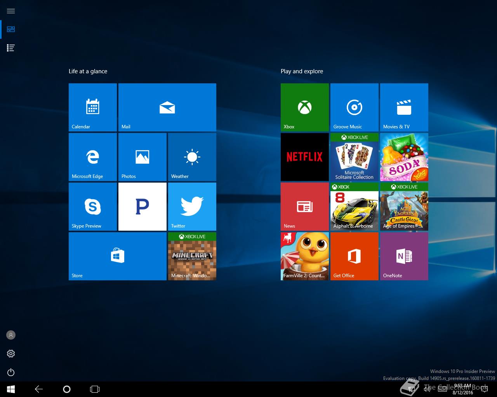
Task: Open the Xbox app tile
Action: point(305,107)
